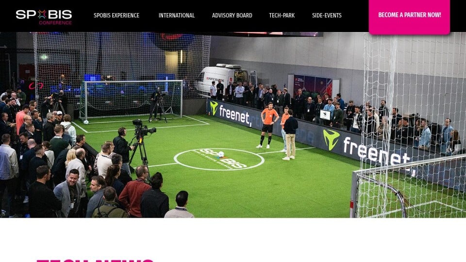
Task: Click the soccer ball in center circle
Action: (x=220, y=154)
